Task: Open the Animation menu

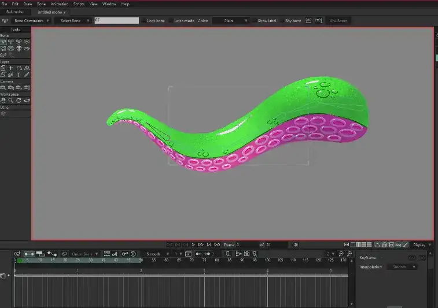Action: 59,4
